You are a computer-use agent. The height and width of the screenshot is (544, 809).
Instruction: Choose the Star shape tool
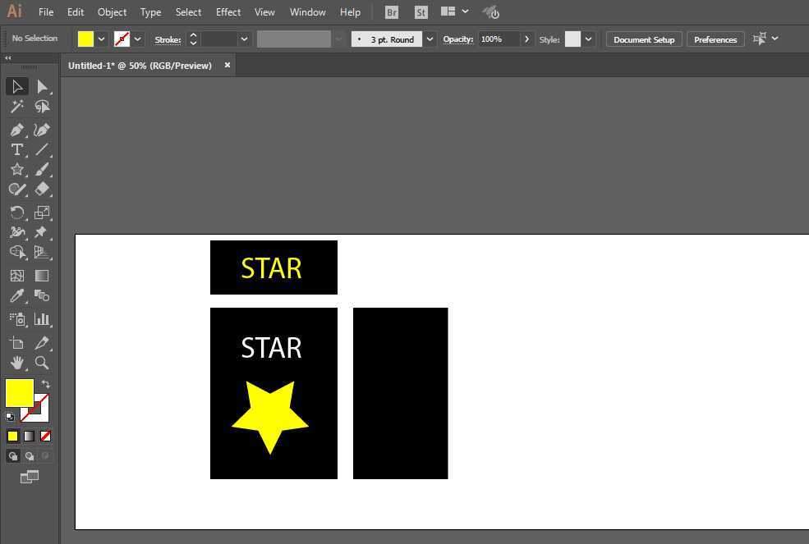[16, 169]
